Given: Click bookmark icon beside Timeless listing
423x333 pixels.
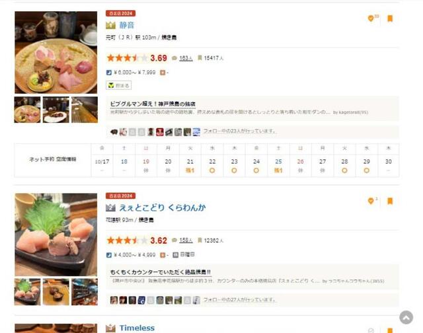Looking at the screenshot, I should pos(390,330).
